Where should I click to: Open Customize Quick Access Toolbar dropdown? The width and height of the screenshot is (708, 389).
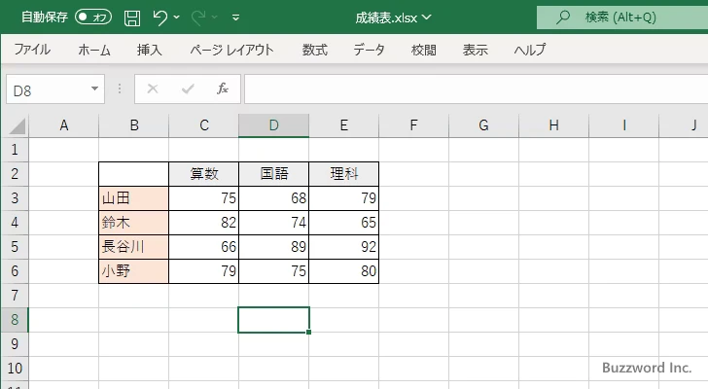[235, 18]
